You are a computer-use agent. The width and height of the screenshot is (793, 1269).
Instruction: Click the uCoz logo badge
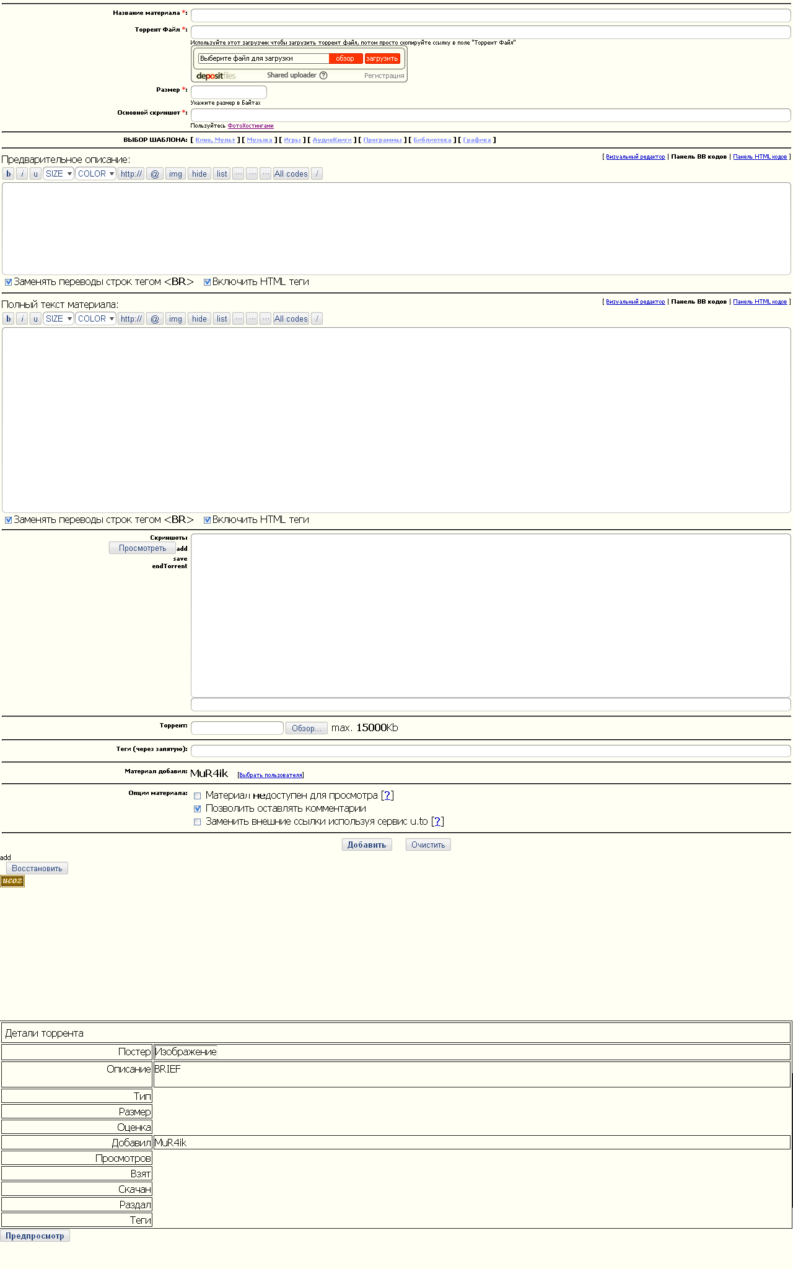[x=12, y=880]
